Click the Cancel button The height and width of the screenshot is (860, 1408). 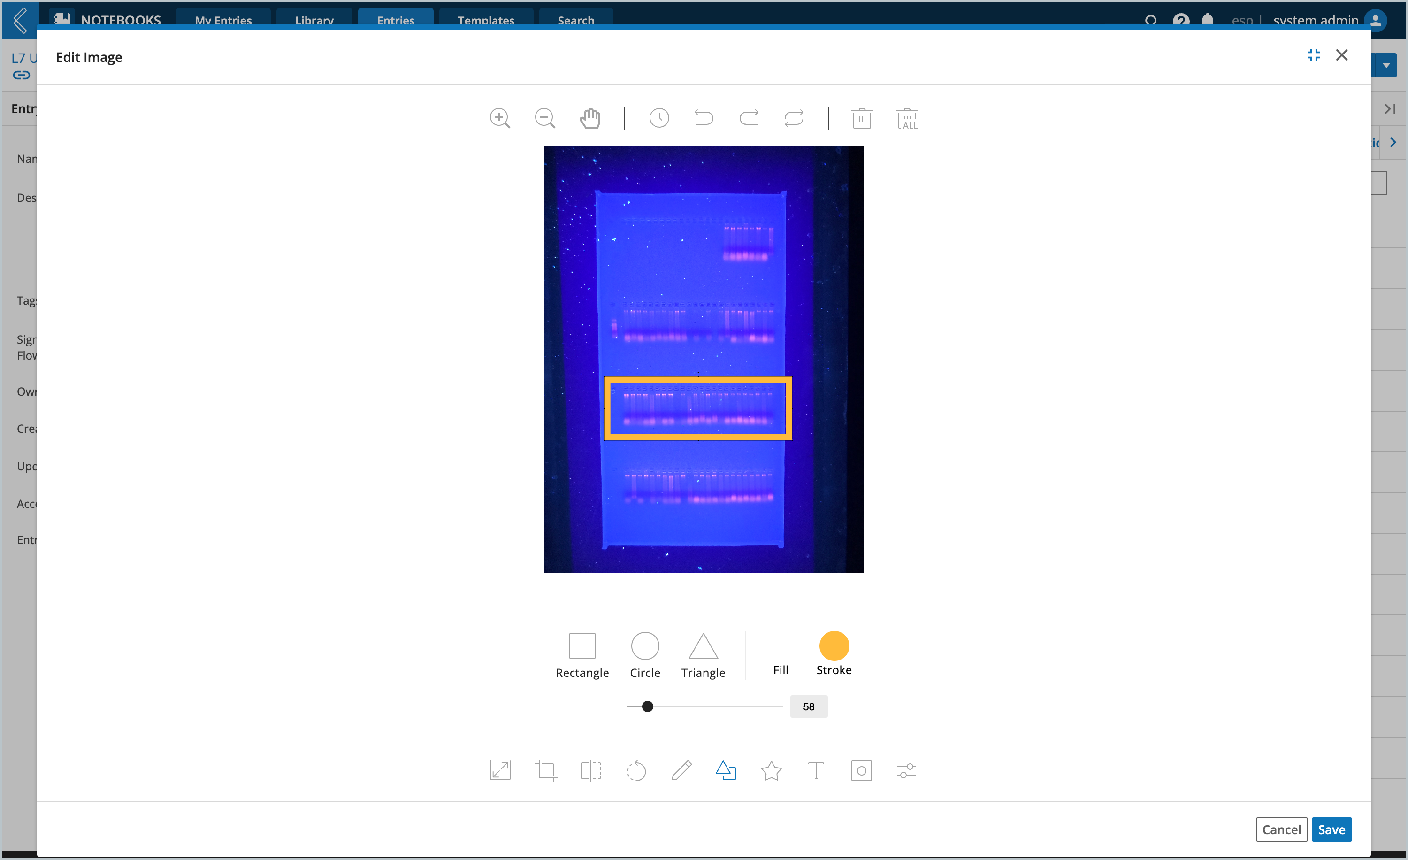[x=1281, y=829]
